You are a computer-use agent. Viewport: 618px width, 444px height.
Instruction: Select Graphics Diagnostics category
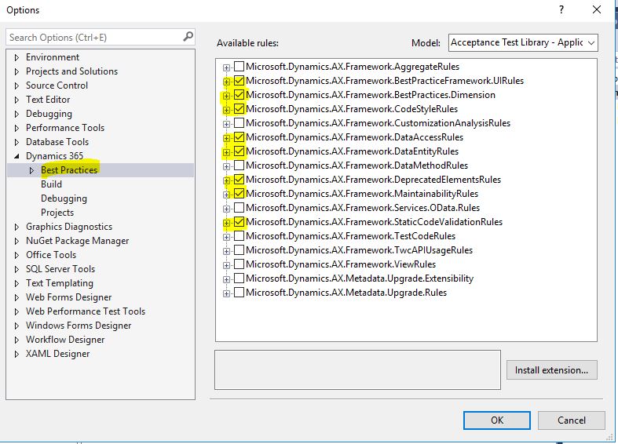[69, 227]
